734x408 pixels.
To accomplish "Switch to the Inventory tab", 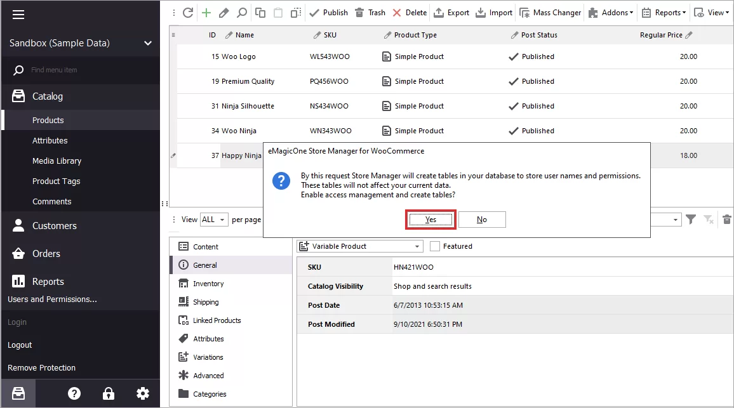I will 208,283.
